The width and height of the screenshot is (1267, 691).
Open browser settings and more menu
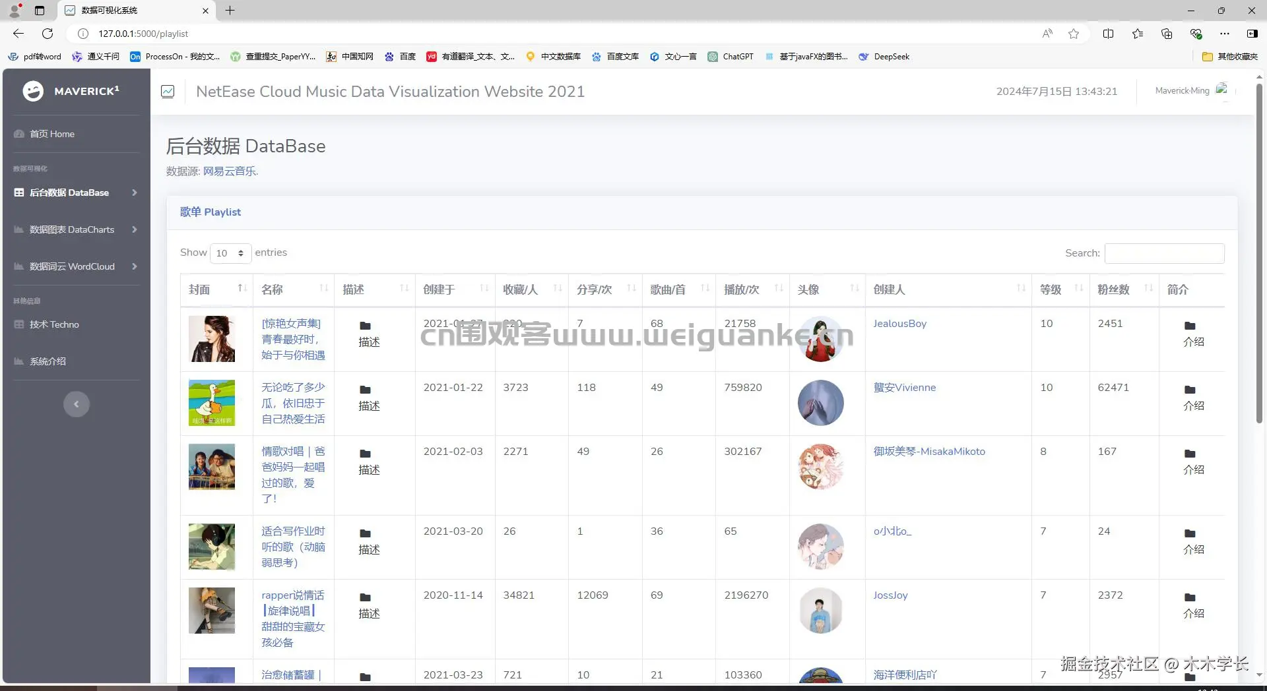pos(1225,34)
